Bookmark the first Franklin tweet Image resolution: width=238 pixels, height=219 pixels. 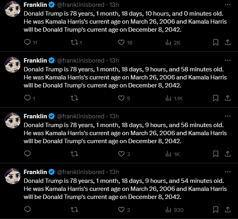coord(216,43)
